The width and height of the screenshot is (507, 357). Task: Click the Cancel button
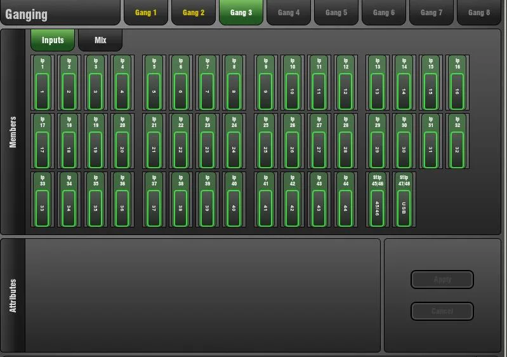[x=442, y=311]
